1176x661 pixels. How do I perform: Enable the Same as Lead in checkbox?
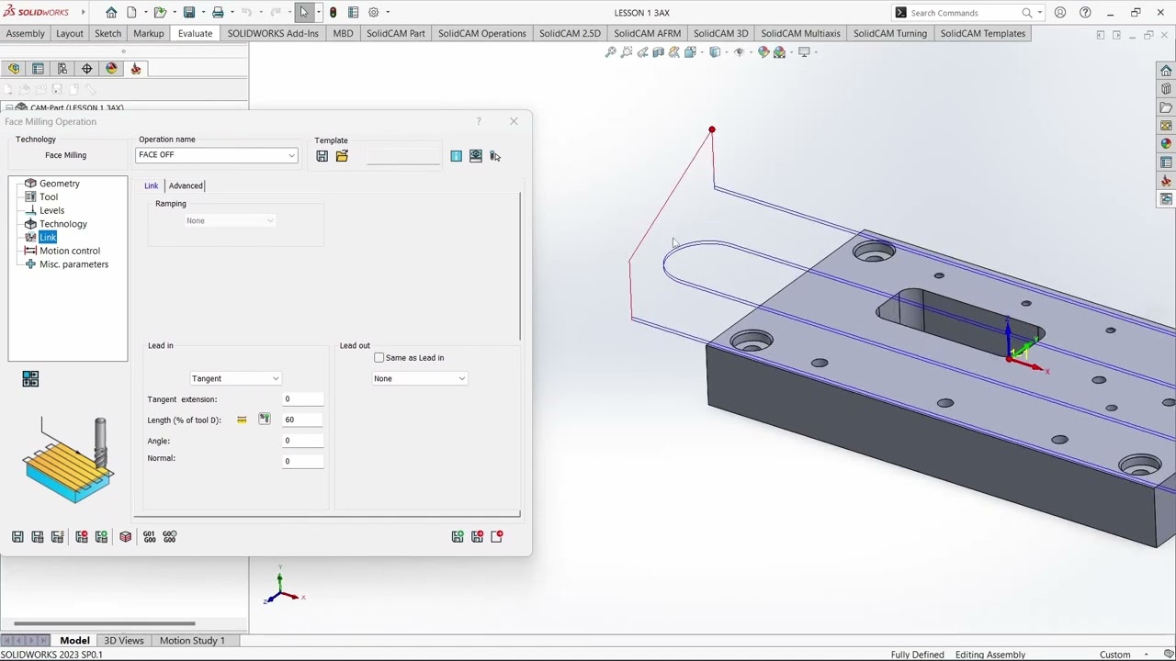379,358
